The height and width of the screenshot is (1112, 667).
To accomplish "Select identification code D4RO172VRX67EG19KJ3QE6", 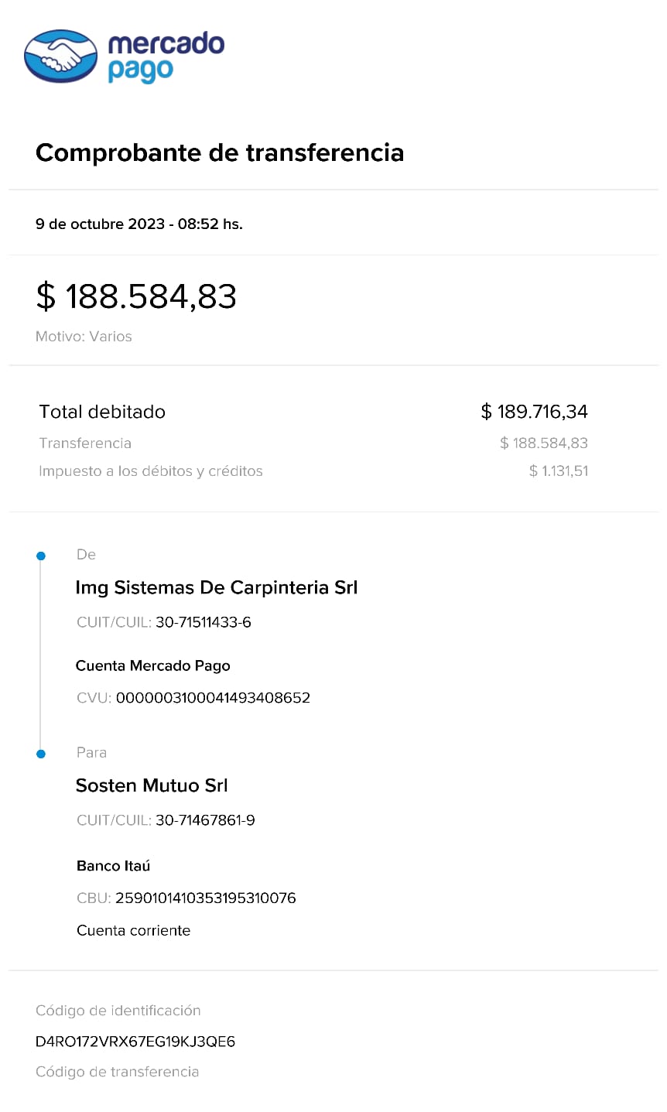I will [135, 1042].
